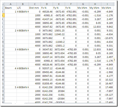Select the Fx value 89492.46
118x107 pixels.
pyautogui.click(x=47, y=72)
